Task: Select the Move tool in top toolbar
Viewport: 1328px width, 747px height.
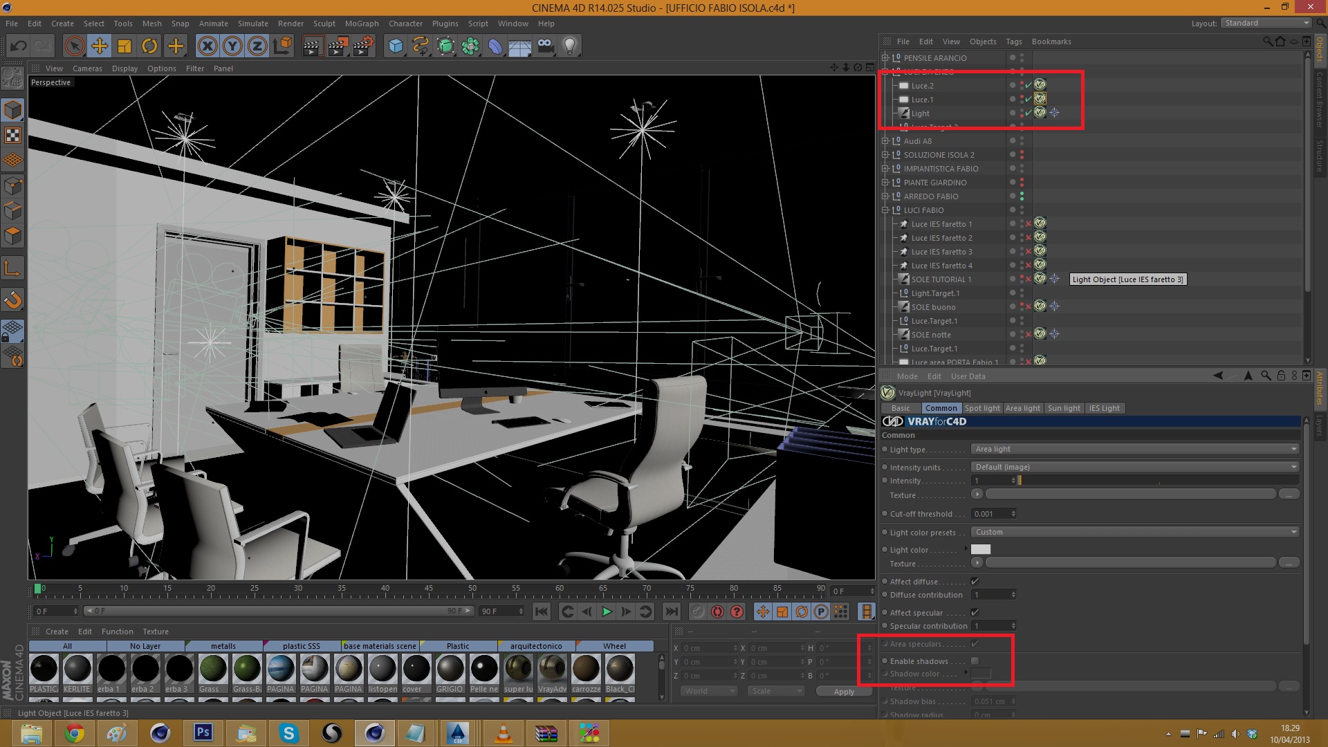Action: tap(100, 46)
